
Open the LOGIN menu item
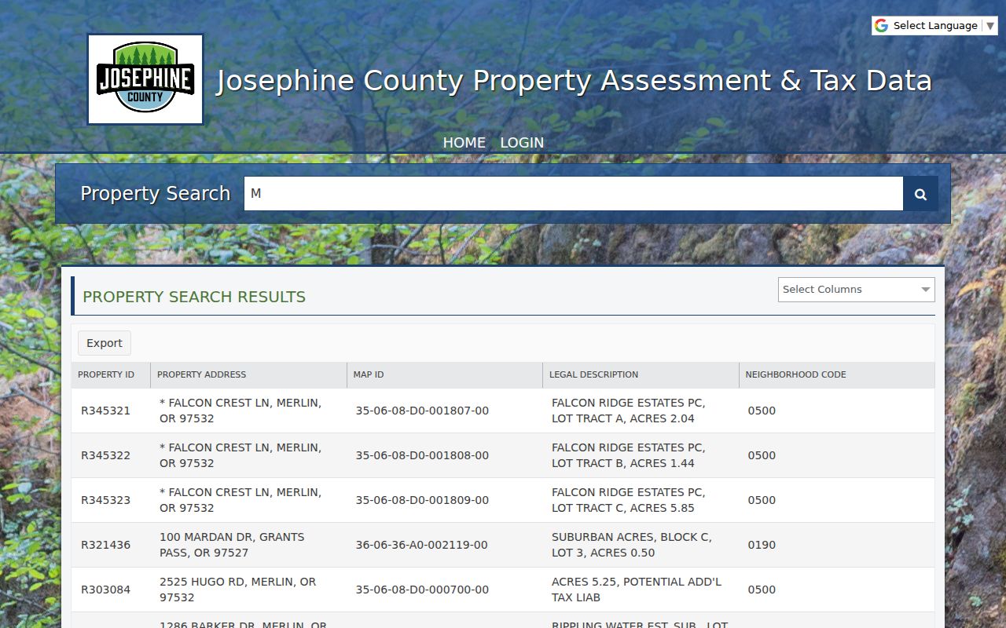pos(522,142)
